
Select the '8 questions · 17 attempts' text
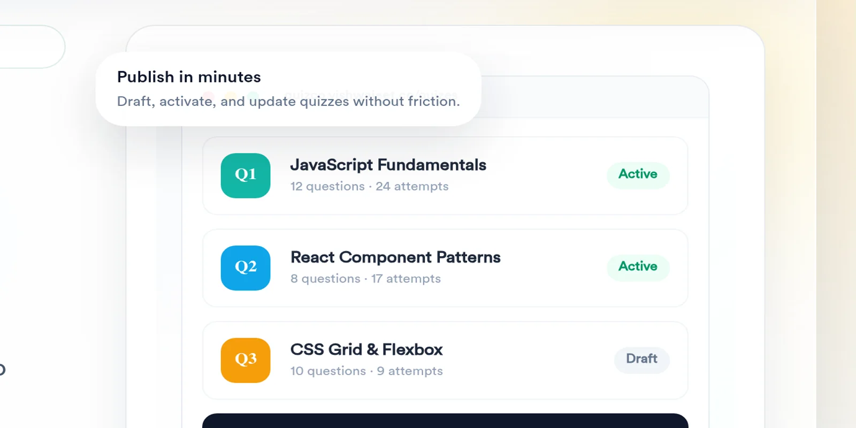click(x=365, y=279)
